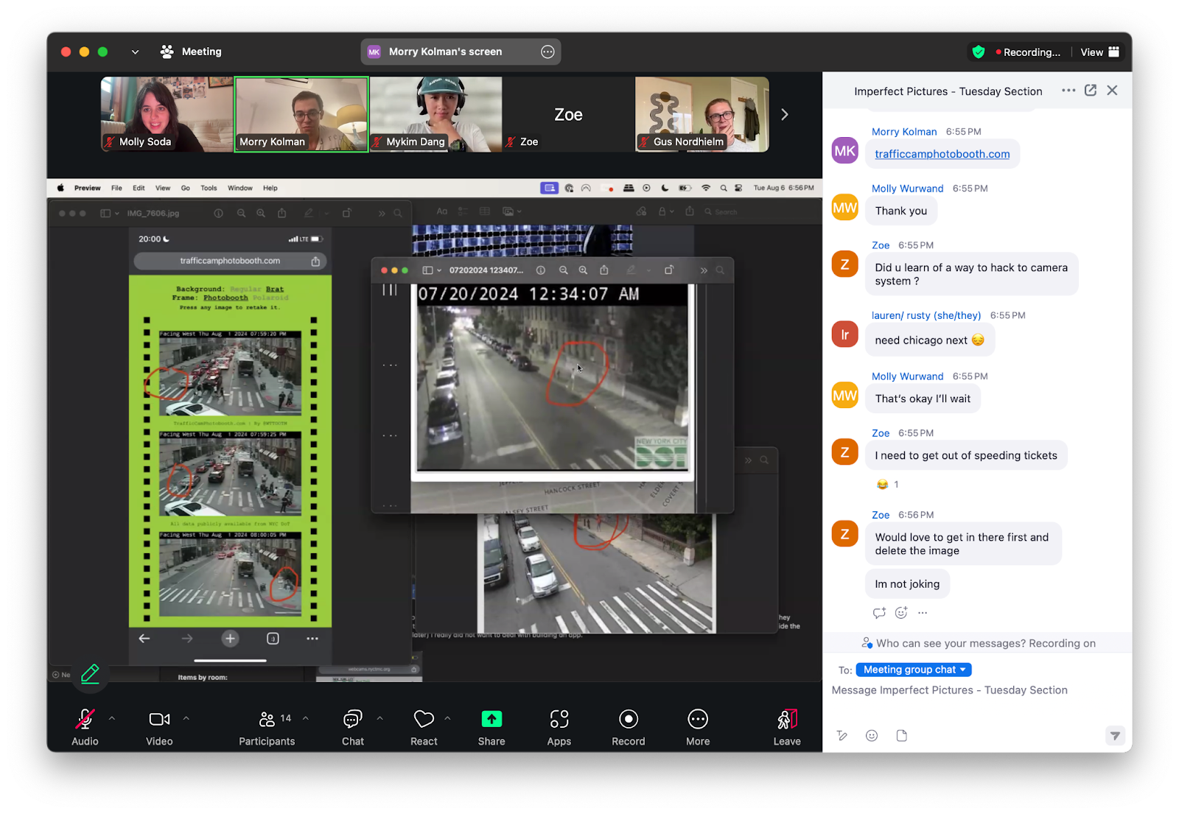Open the chat formatting pencil icon

click(x=842, y=736)
